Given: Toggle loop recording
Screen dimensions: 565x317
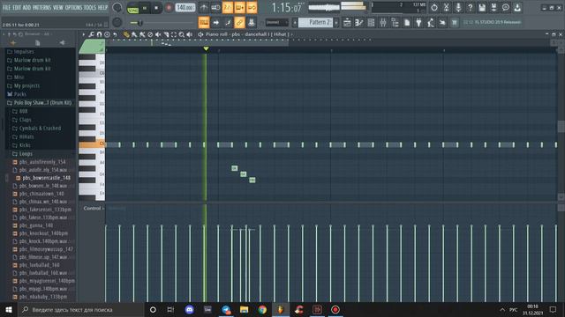Looking at the screenshot, I should click(252, 8).
